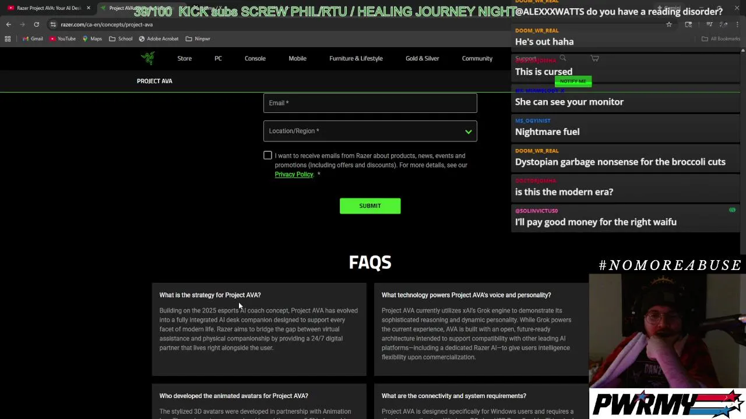The image size is (746, 419).
Task: Click the FAQS section heading
Action: click(x=370, y=262)
